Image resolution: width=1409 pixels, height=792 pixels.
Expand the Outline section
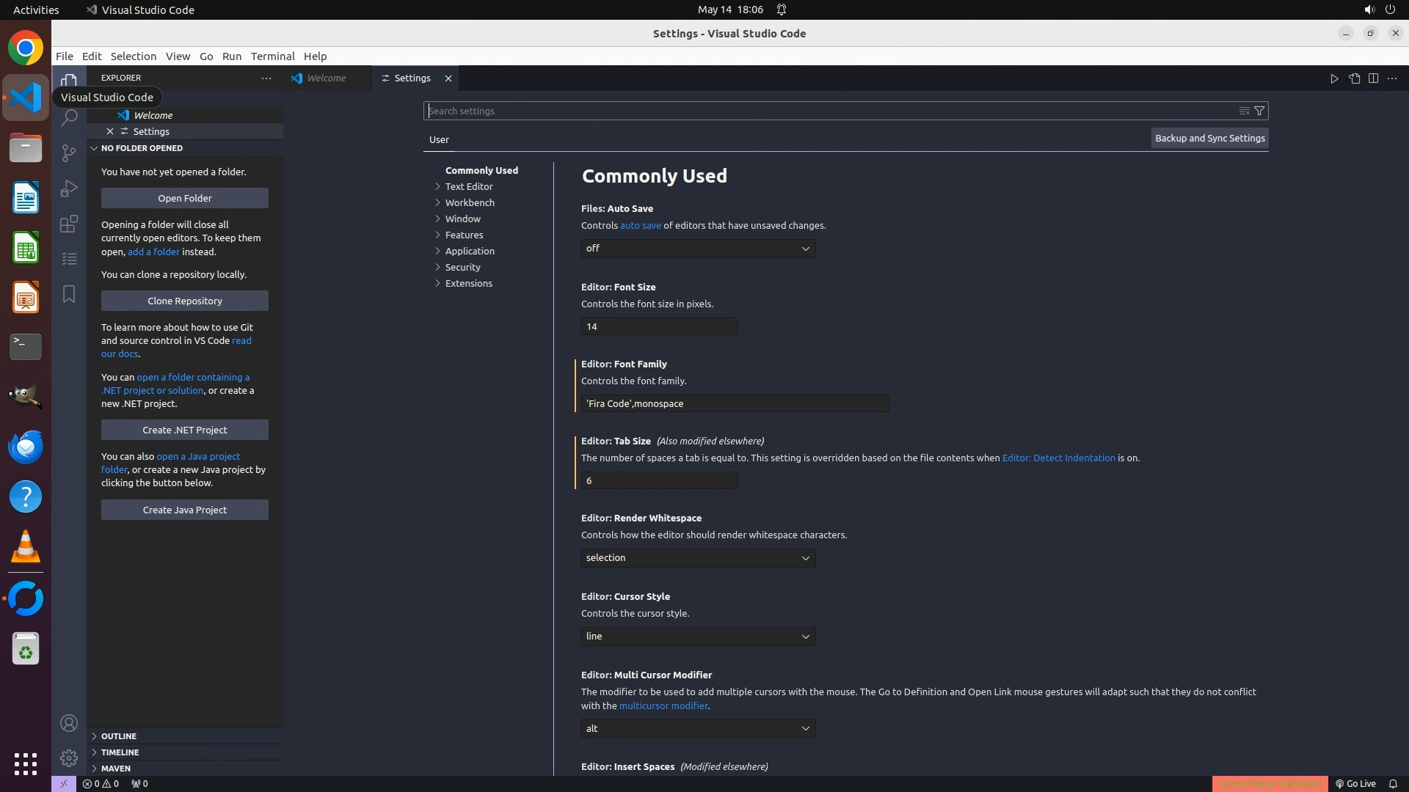pos(119,736)
